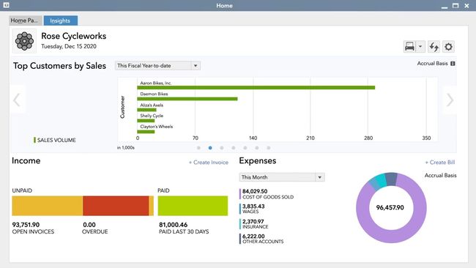Open the print icon button
476x268 pixels.
point(409,47)
